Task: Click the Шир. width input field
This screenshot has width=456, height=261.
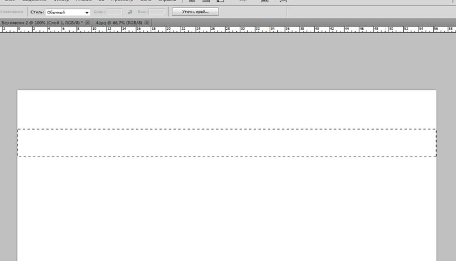Action: click(114, 12)
